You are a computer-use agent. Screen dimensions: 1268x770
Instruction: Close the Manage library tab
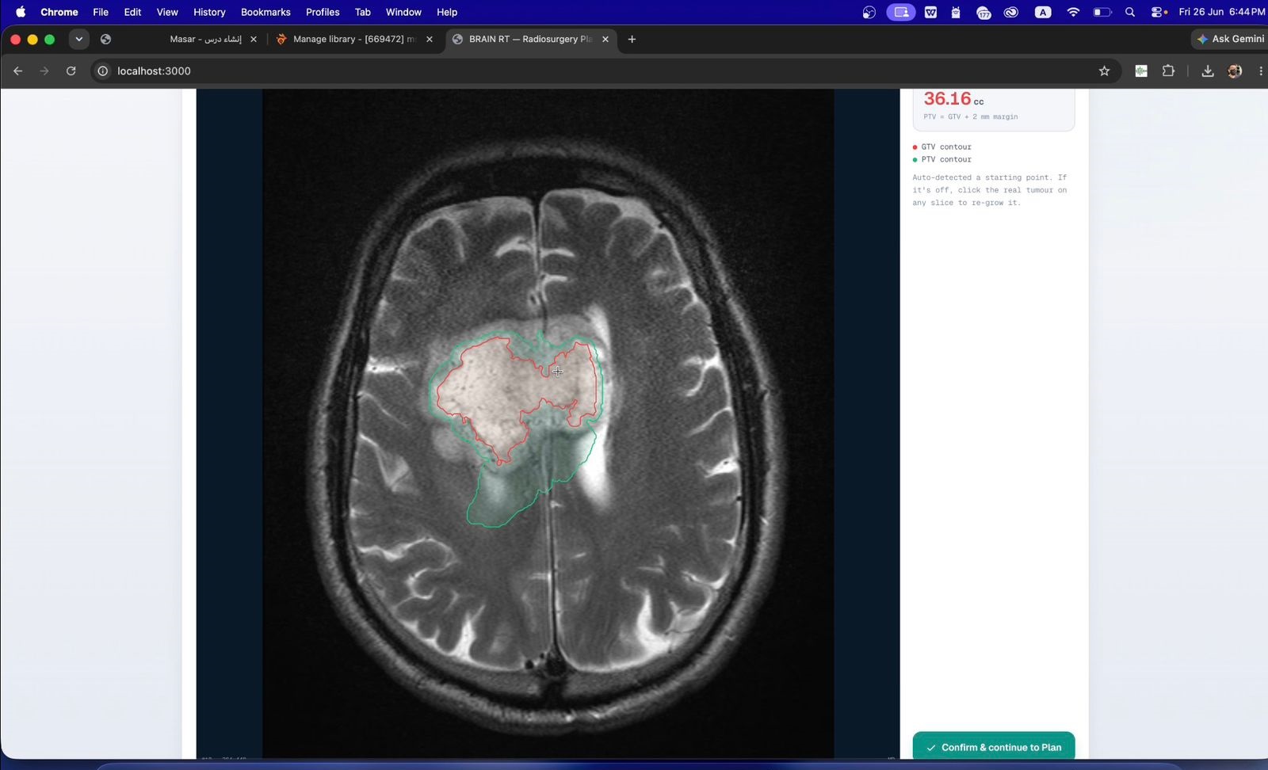[x=430, y=39]
